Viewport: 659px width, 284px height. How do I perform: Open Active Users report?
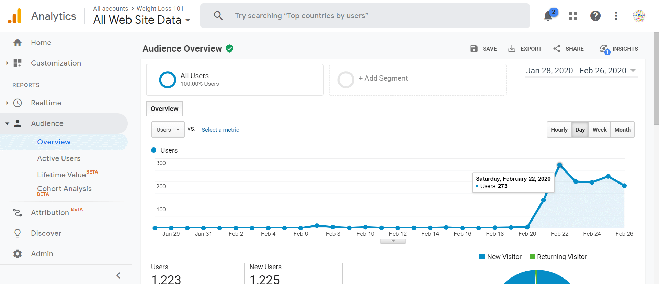click(x=59, y=158)
